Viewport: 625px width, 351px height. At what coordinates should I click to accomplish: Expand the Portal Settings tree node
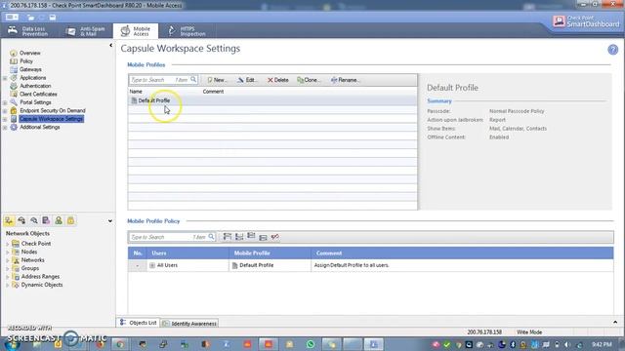pyautogui.click(x=5, y=102)
